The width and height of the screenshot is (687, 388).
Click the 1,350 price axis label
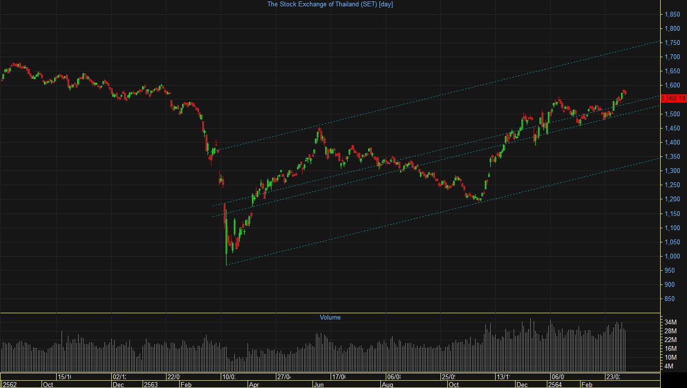(x=672, y=157)
